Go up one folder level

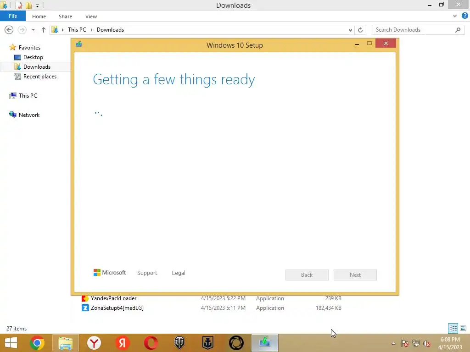44,30
